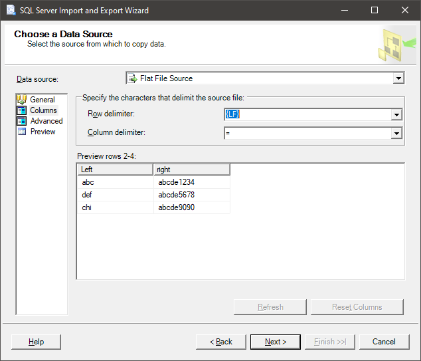Select the cell containing def

click(116, 195)
